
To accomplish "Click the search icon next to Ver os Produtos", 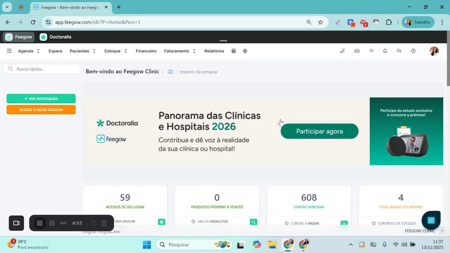I will click(x=253, y=222).
